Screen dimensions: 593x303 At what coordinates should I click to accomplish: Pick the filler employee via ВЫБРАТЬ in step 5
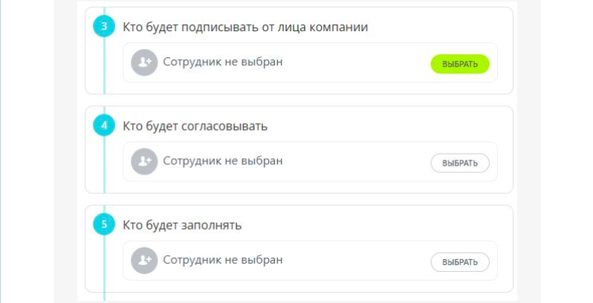pyautogui.click(x=460, y=262)
